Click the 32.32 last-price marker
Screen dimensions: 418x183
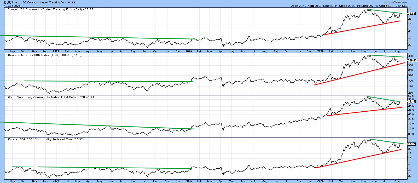tap(411, 144)
